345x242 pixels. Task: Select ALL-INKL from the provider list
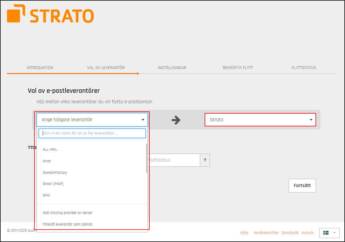(x=50, y=149)
